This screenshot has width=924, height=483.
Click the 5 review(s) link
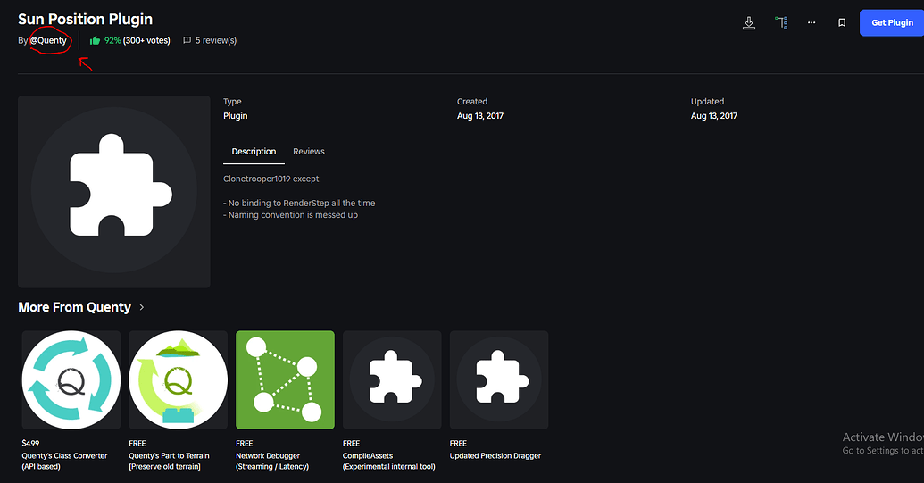[216, 41]
